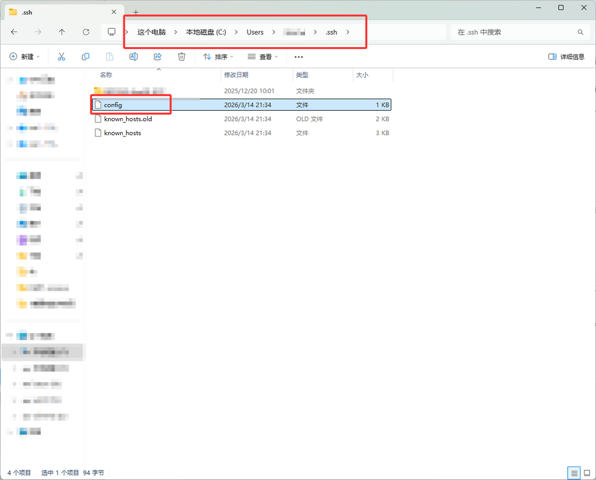
Task: Select the known_hosts.old file
Action: tap(128, 119)
